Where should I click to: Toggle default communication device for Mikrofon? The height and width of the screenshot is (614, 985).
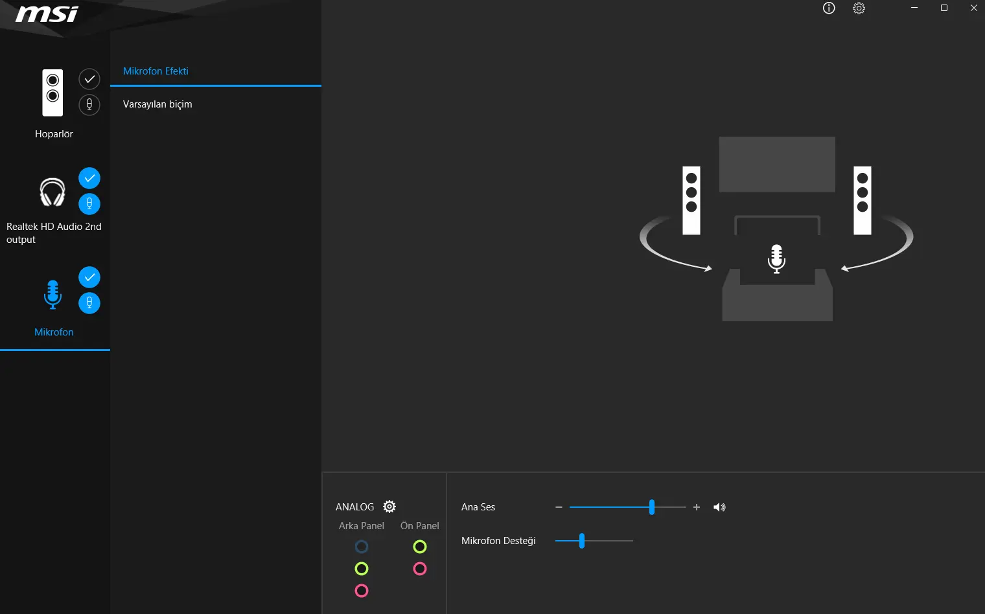(x=89, y=302)
